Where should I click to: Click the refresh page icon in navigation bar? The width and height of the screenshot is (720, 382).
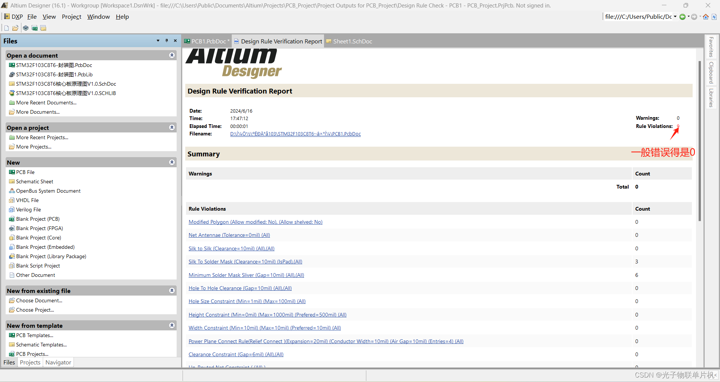point(714,16)
